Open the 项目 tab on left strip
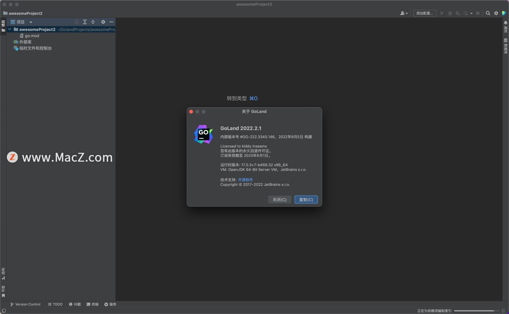The image size is (509, 314). click(3, 26)
